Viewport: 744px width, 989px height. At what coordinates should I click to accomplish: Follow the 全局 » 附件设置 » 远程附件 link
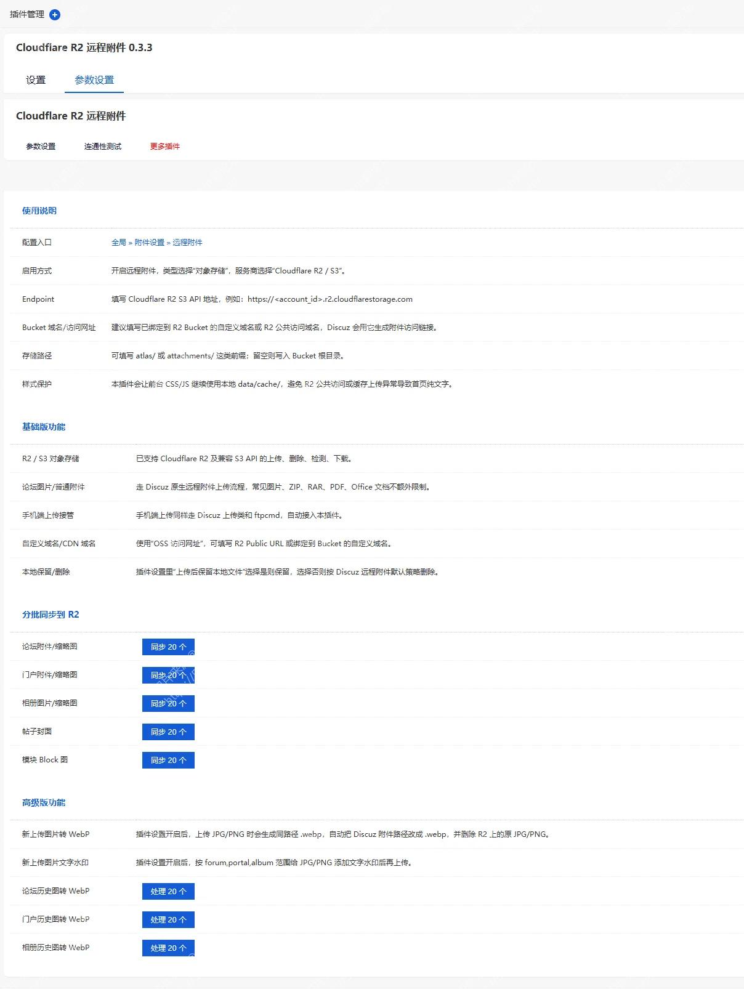pyautogui.click(x=157, y=243)
